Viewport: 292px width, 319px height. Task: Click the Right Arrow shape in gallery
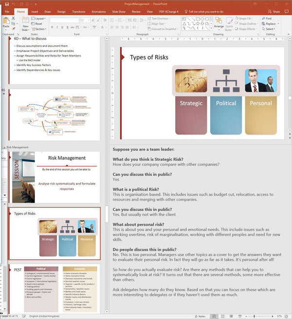[198, 24]
